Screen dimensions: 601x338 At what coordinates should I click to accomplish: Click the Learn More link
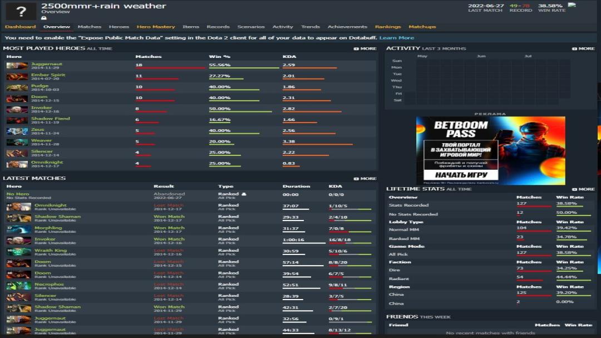(397, 38)
